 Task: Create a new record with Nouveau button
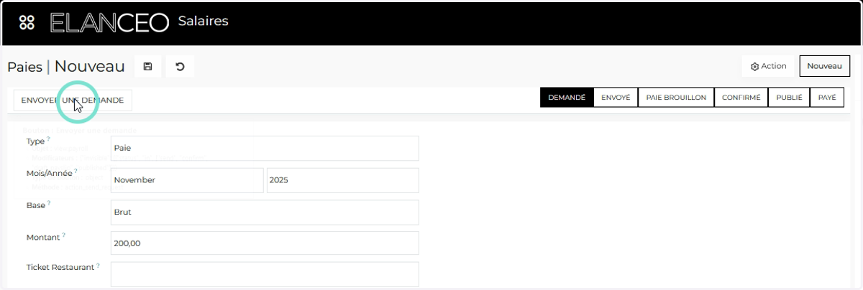824,66
